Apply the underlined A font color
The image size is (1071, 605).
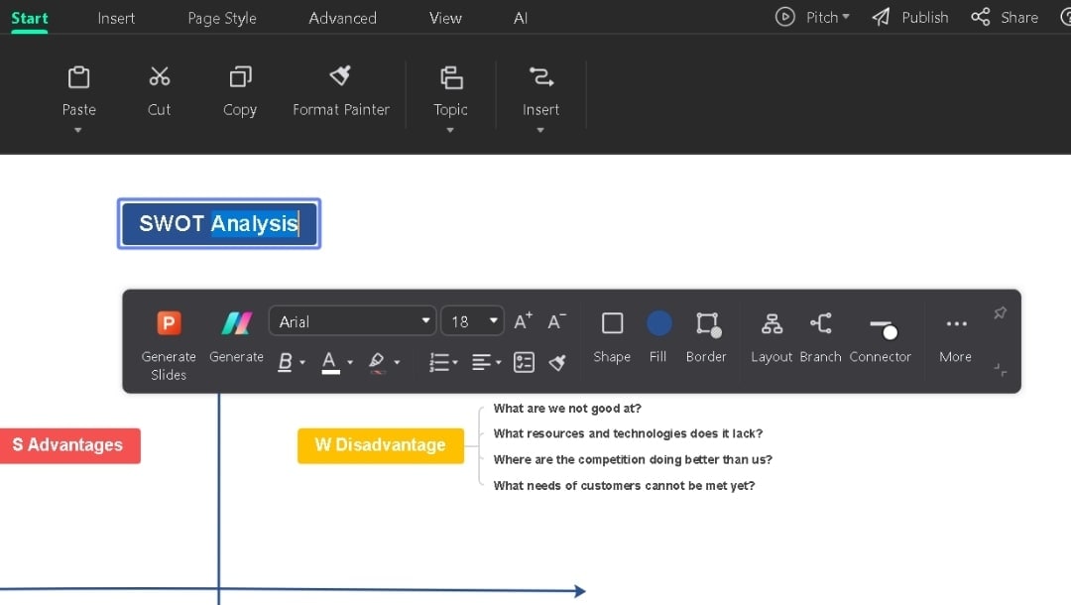click(x=330, y=362)
